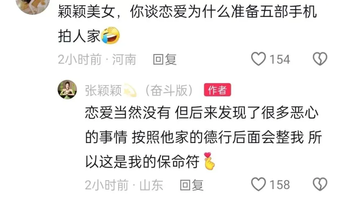Like the author's reply showing 158

tap(258, 184)
